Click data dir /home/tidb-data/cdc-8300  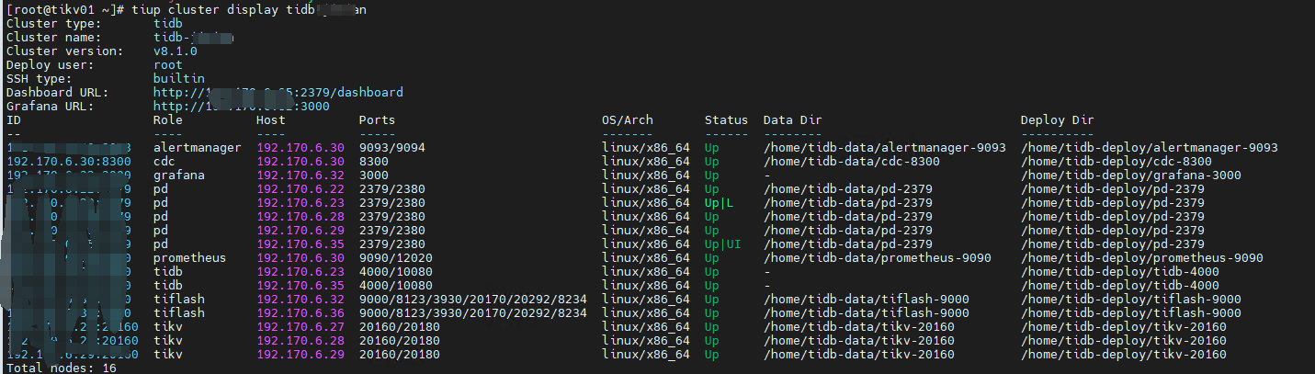tap(851, 162)
